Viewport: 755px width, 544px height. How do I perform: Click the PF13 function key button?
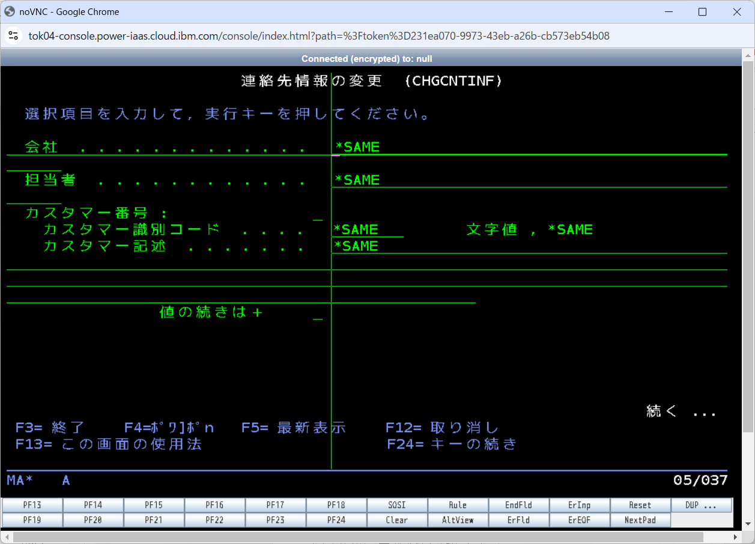(x=32, y=505)
